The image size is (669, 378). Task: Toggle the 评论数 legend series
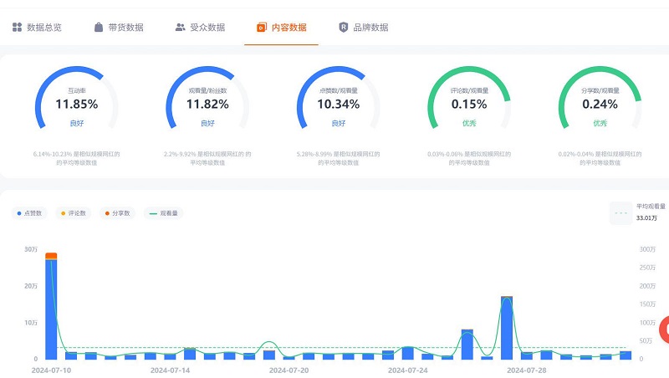tap(73, 213)
